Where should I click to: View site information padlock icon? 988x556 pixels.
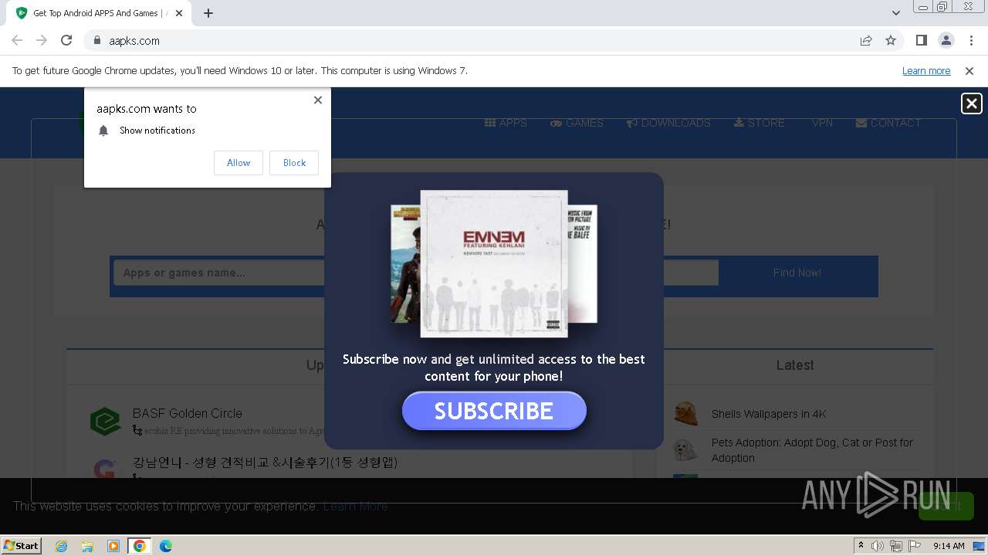[97, 40]
